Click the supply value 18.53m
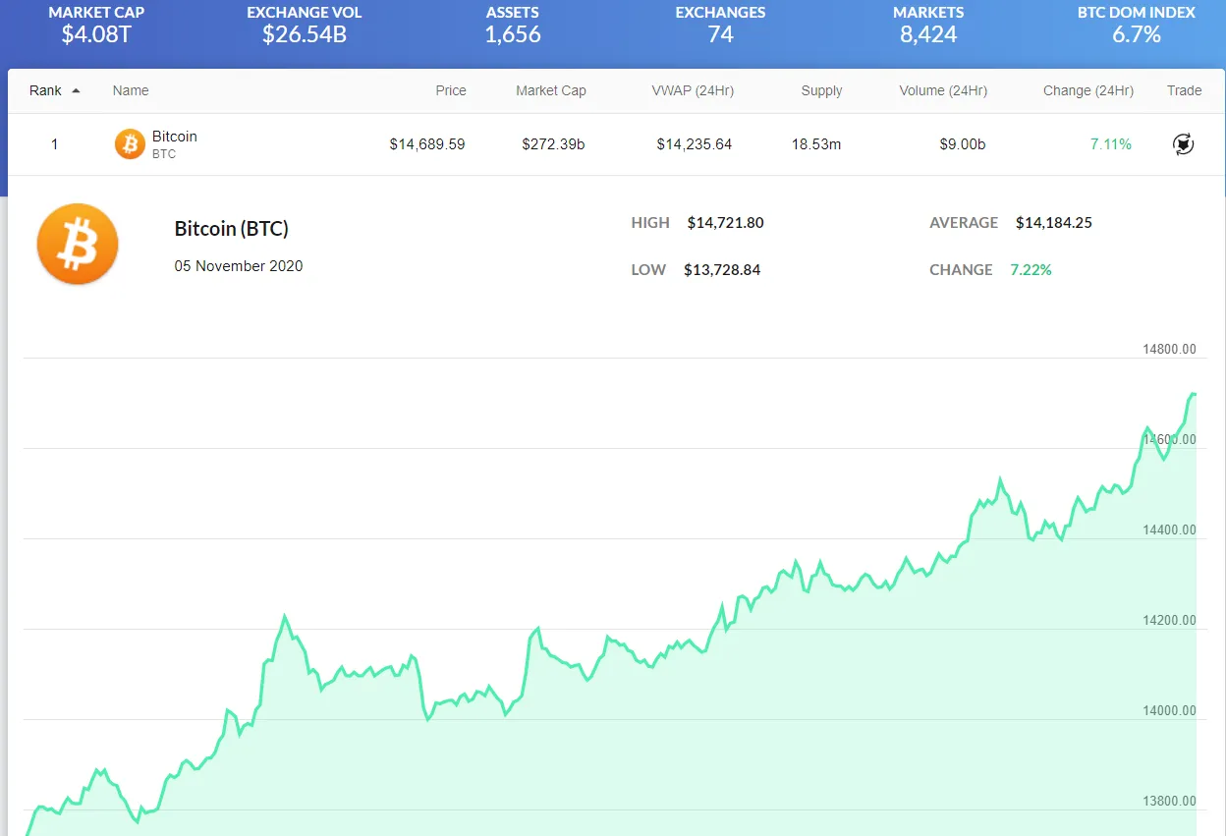The height and width of the screenshot is (836, 1226). [x=816, y=144]
